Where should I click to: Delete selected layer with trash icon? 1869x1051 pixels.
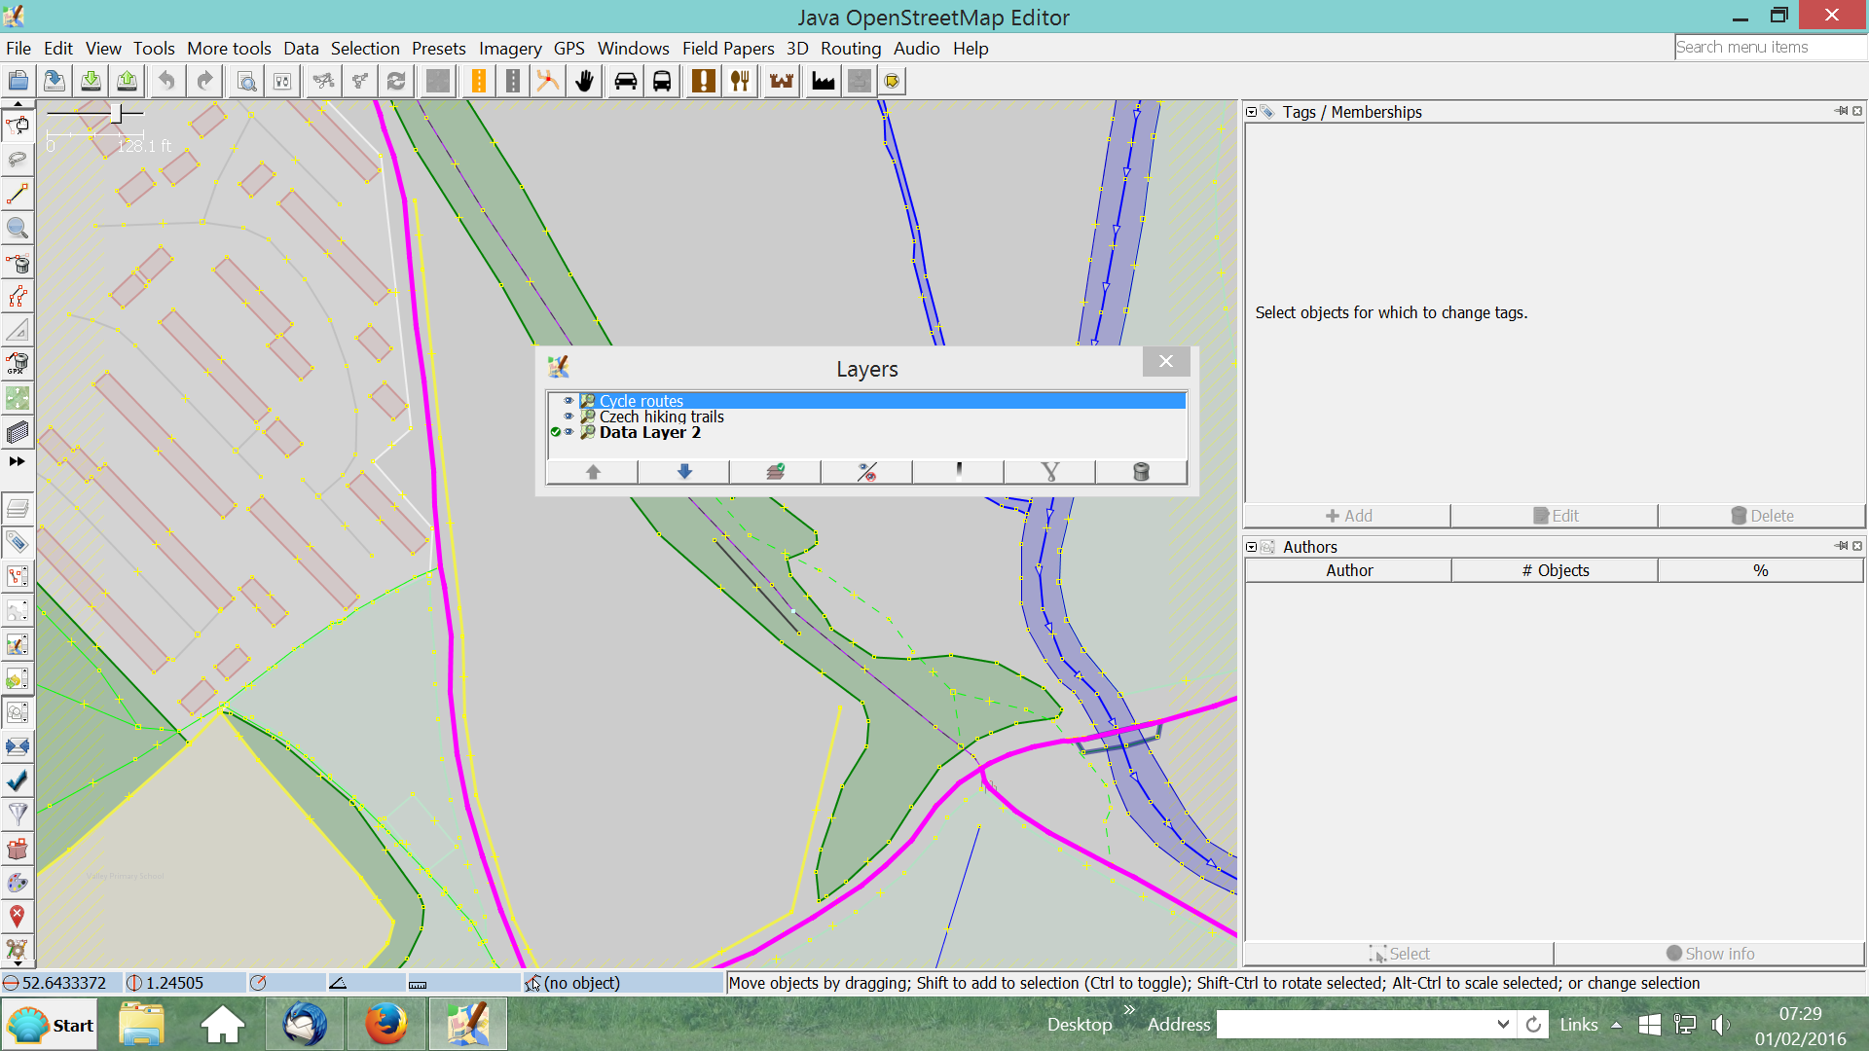[1141, 472]
